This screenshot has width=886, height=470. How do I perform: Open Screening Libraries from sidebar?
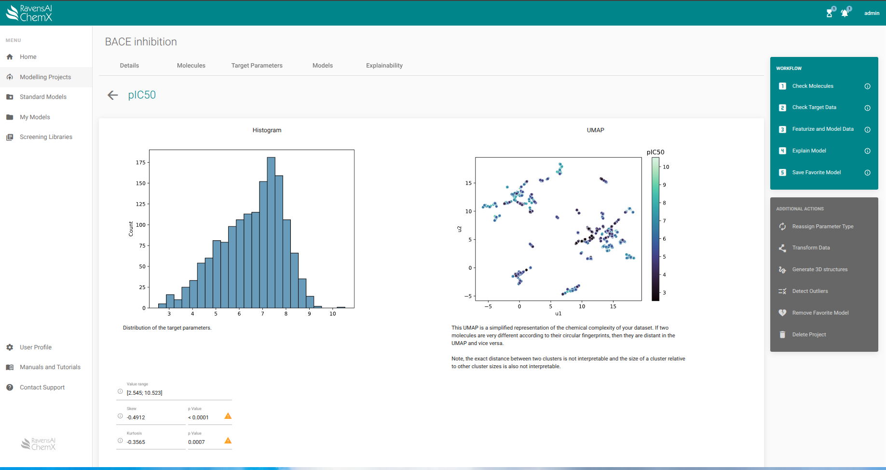click(46, 137)
